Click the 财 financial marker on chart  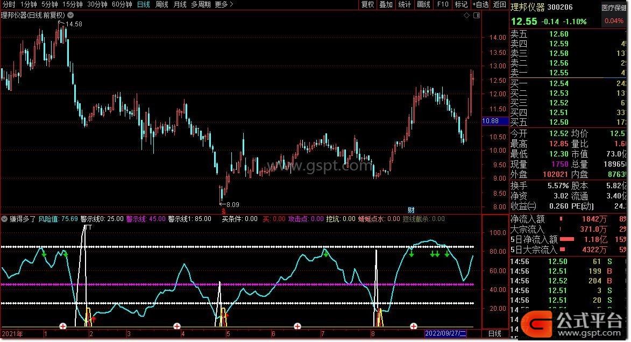[411, 210]
